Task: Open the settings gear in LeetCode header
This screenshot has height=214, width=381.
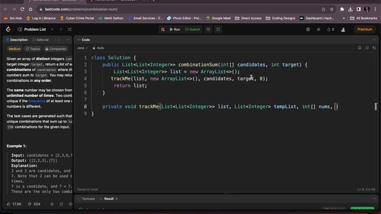Action: [x=318, y=30]
